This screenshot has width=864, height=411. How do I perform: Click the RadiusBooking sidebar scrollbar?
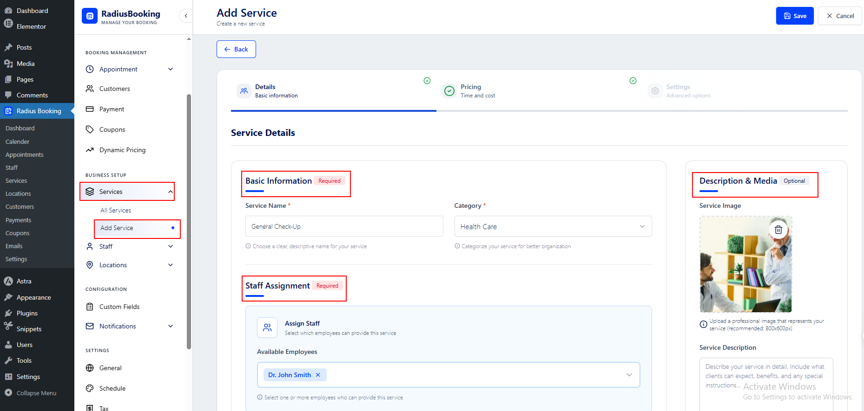pos(189,221)
